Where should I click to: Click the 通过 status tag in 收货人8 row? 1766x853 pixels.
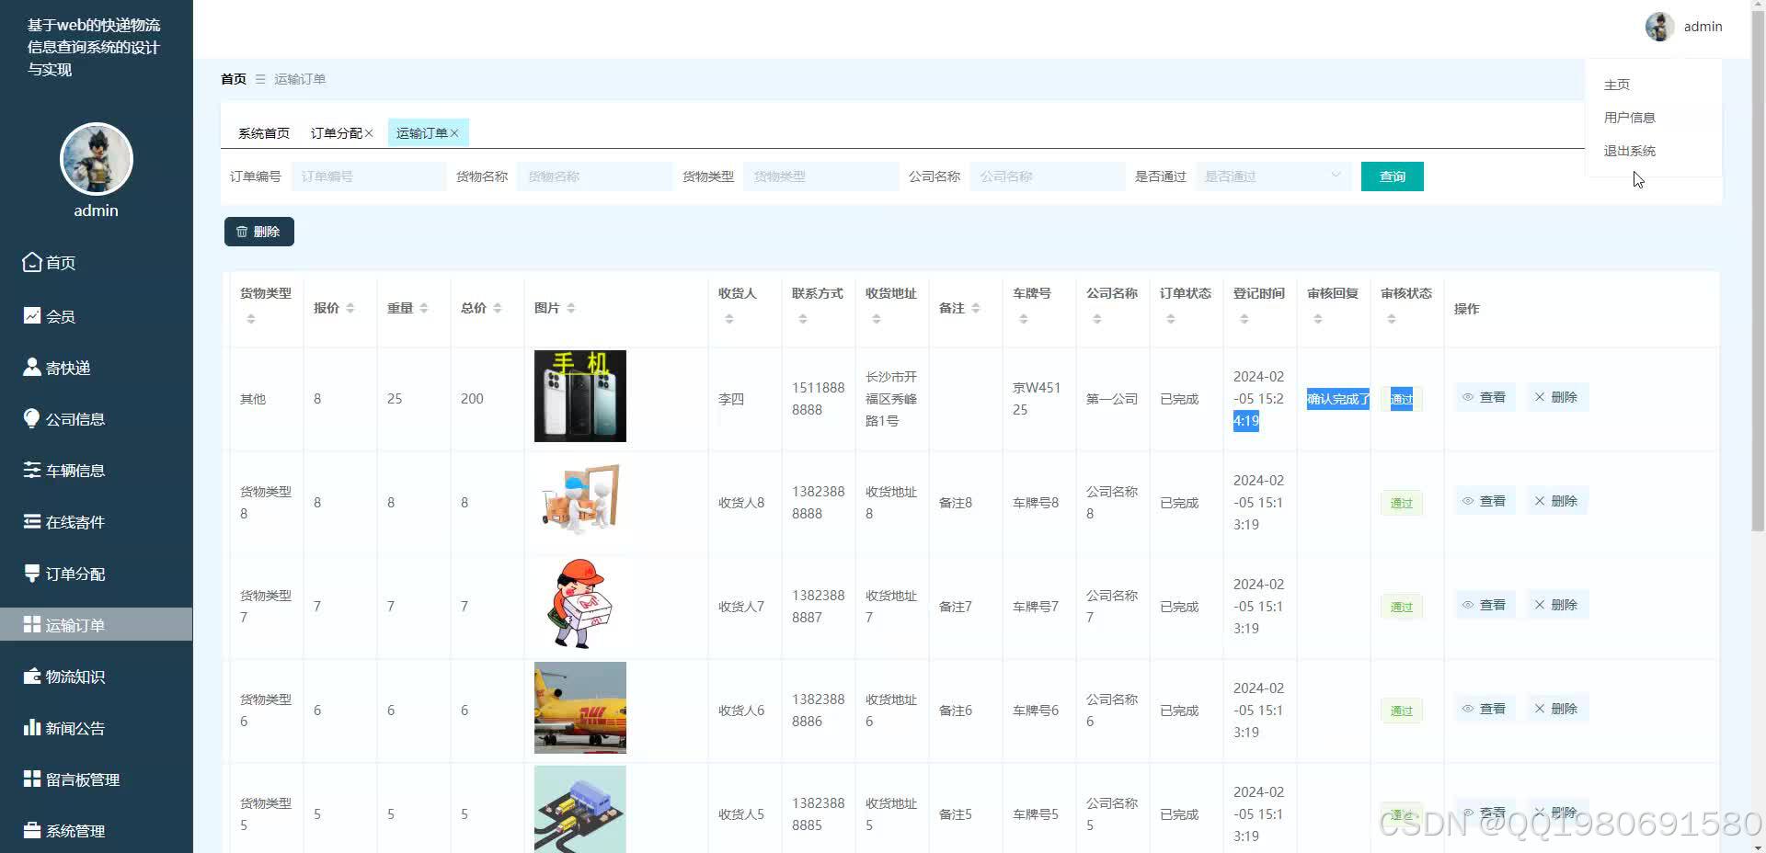(x=1402, y=503)
